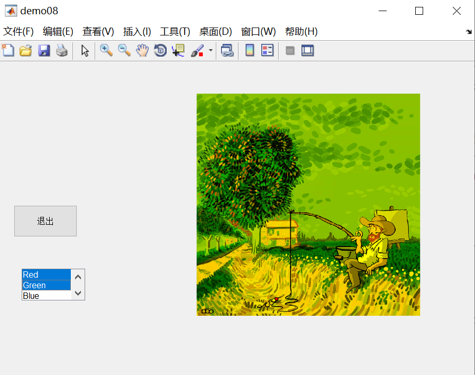
Task: Click the 退出 button
Action: [45, 221]
